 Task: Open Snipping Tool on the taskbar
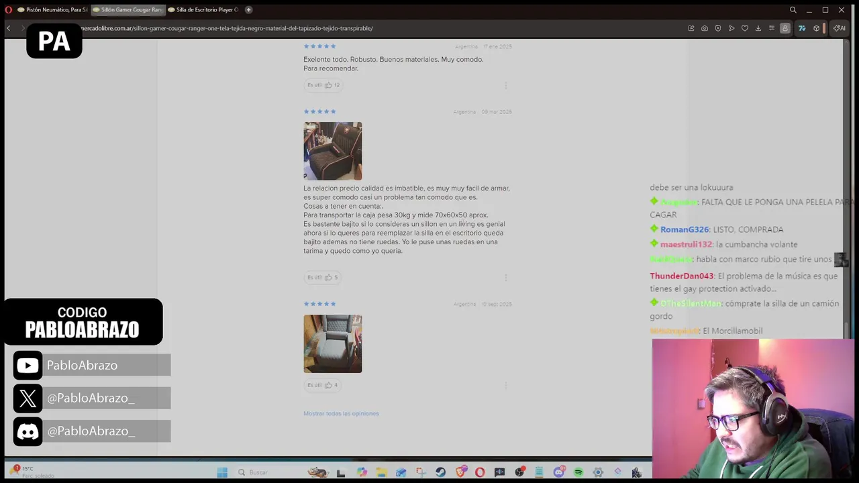(x=421, y=472)
